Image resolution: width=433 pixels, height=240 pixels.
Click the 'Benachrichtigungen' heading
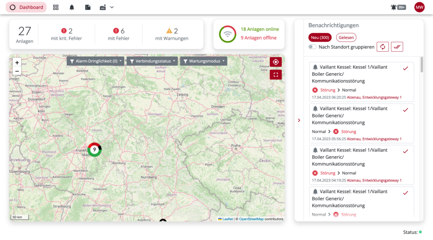pyautogui.click(x=333, y=25)
